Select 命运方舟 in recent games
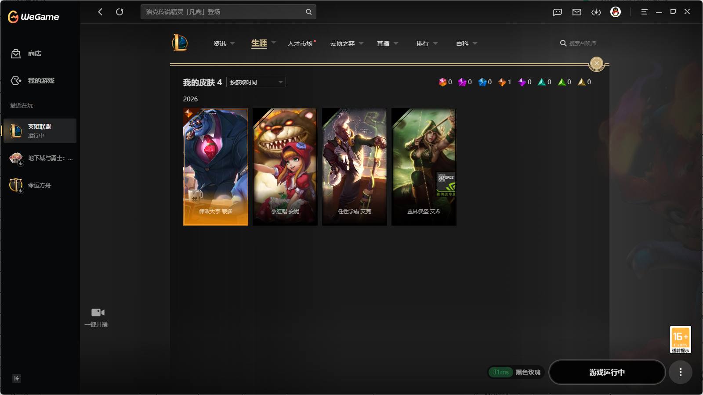This screenshot has height=395, width=703. click(40, 185)
